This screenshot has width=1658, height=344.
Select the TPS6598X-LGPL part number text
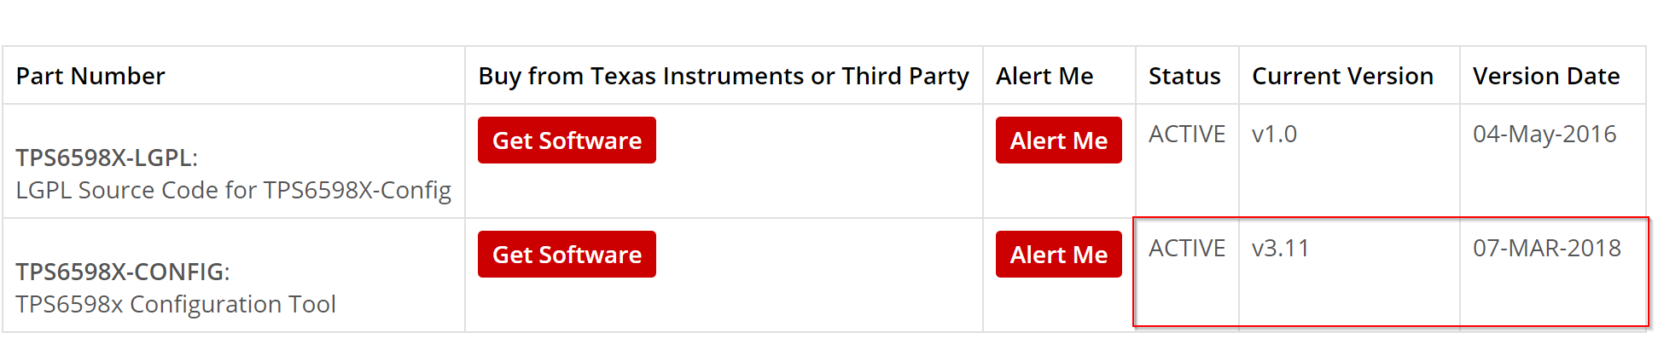(x=103, y=158)
